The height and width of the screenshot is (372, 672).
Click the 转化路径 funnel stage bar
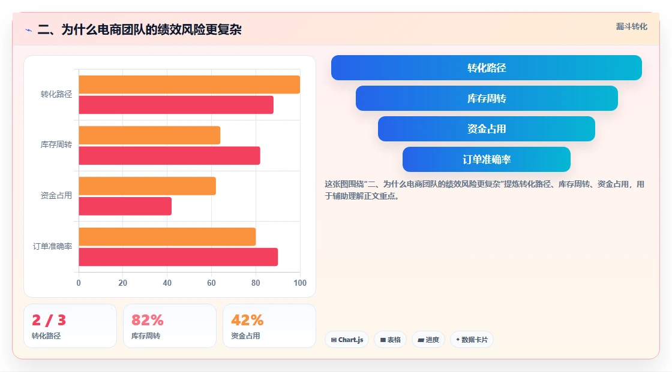point(487,68)
